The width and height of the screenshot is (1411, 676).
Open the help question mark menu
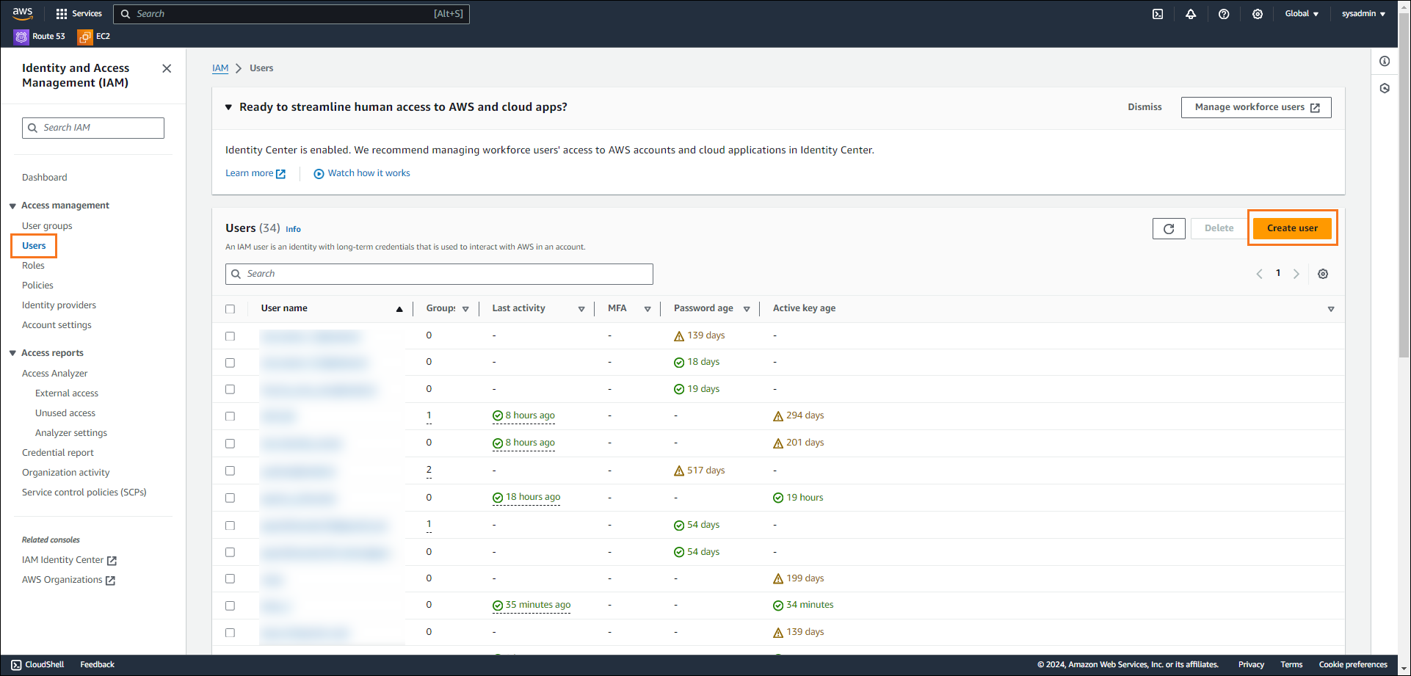pos(1224,14)
